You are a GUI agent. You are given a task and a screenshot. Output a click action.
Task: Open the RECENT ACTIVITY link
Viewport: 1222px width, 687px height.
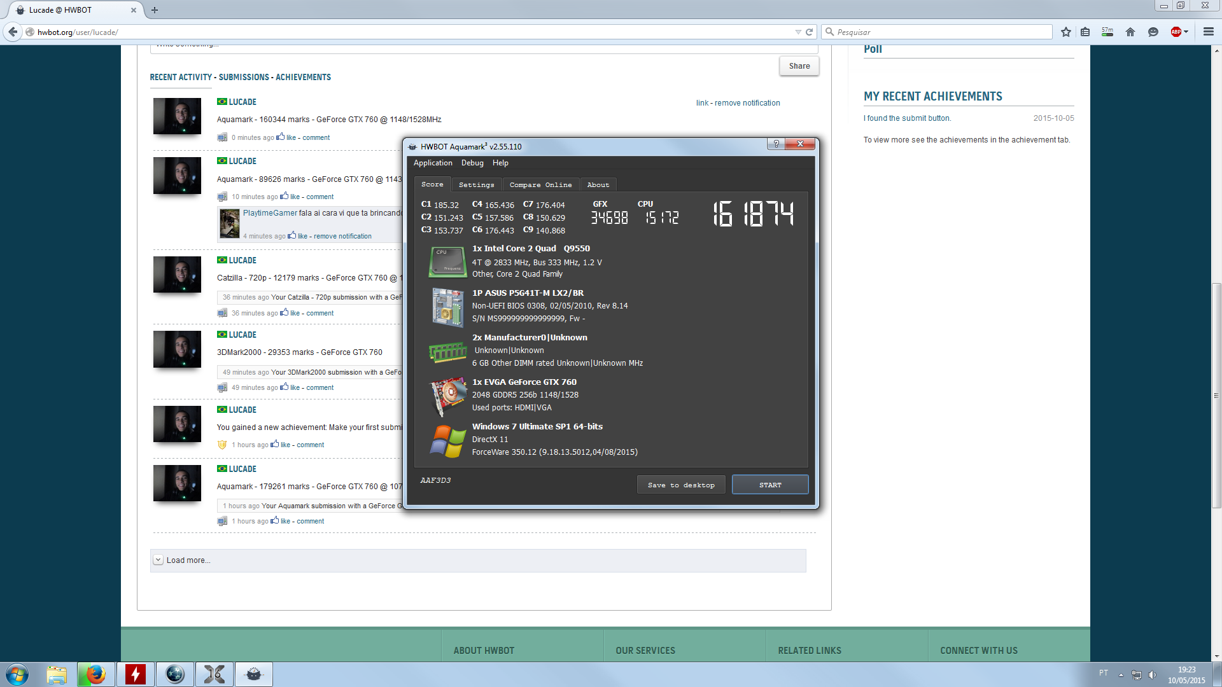[x=181, y=77]
